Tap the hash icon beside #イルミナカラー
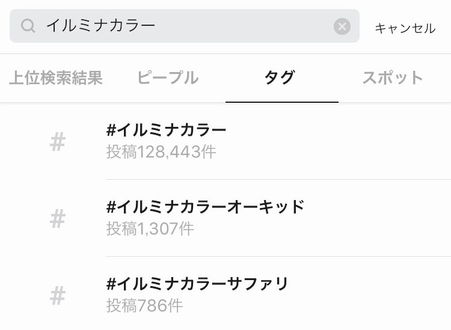 [x=57, y=142]
